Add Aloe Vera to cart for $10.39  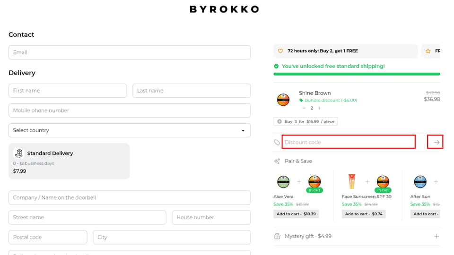pos(296,214)
